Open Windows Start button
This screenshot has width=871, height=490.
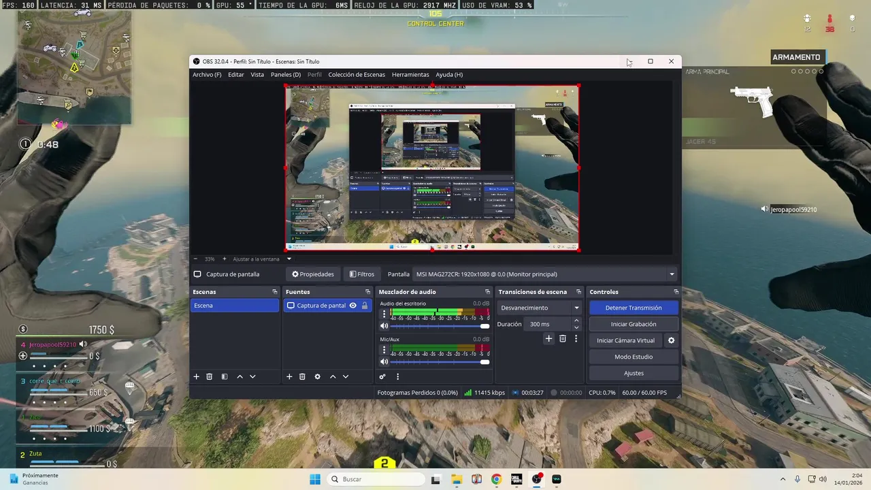point(315,479)
